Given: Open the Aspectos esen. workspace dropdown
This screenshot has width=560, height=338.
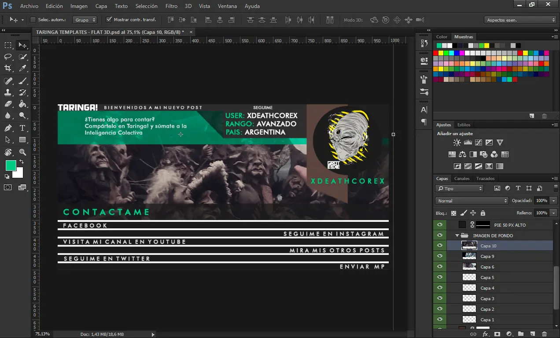Looking at the screenshot, I should [520, 20].
